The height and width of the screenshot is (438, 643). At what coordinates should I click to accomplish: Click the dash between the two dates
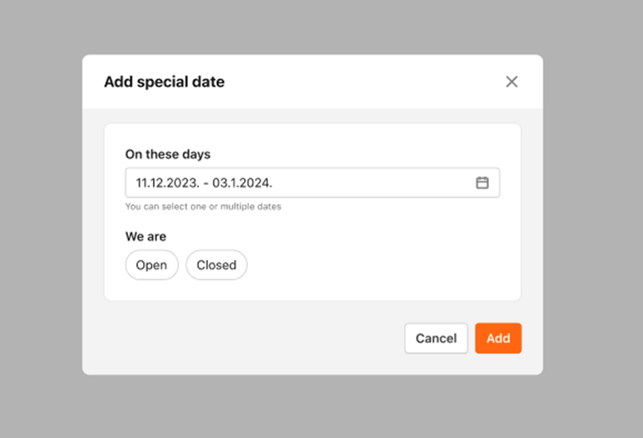[x=206, y=183]
